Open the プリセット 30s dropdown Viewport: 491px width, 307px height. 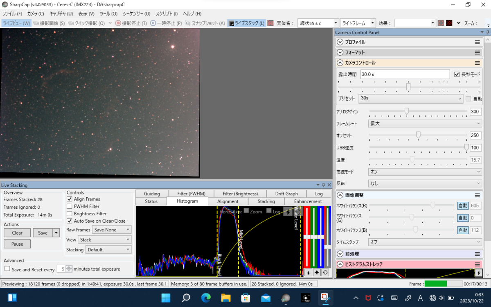click(410, 99)
